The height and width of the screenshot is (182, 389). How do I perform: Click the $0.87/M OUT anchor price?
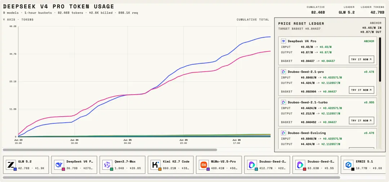click(371, 32)
